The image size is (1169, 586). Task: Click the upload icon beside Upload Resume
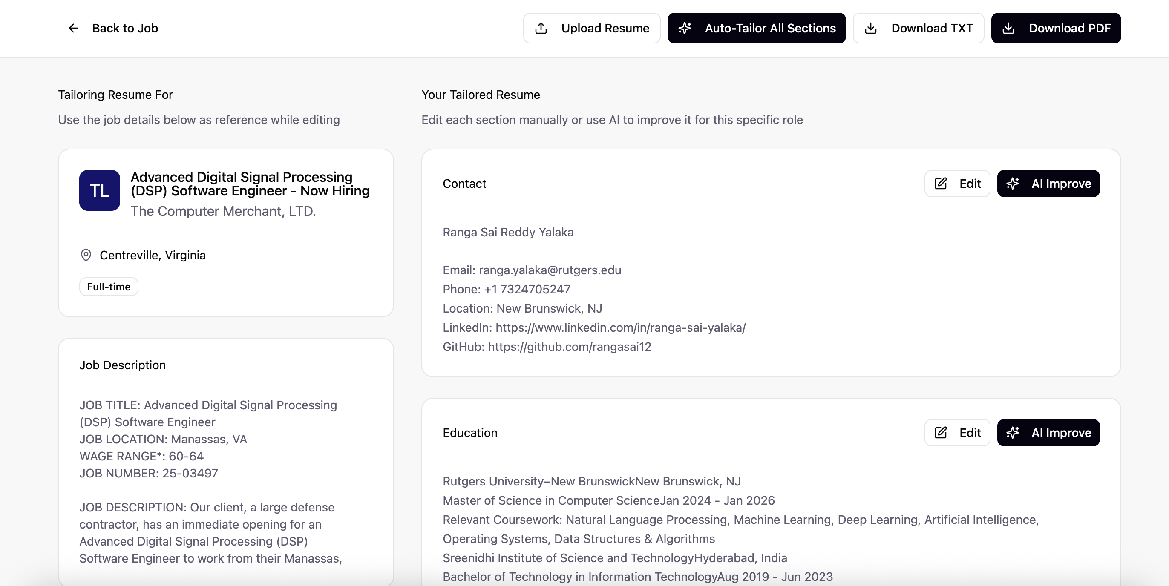[x=541, y=28]
